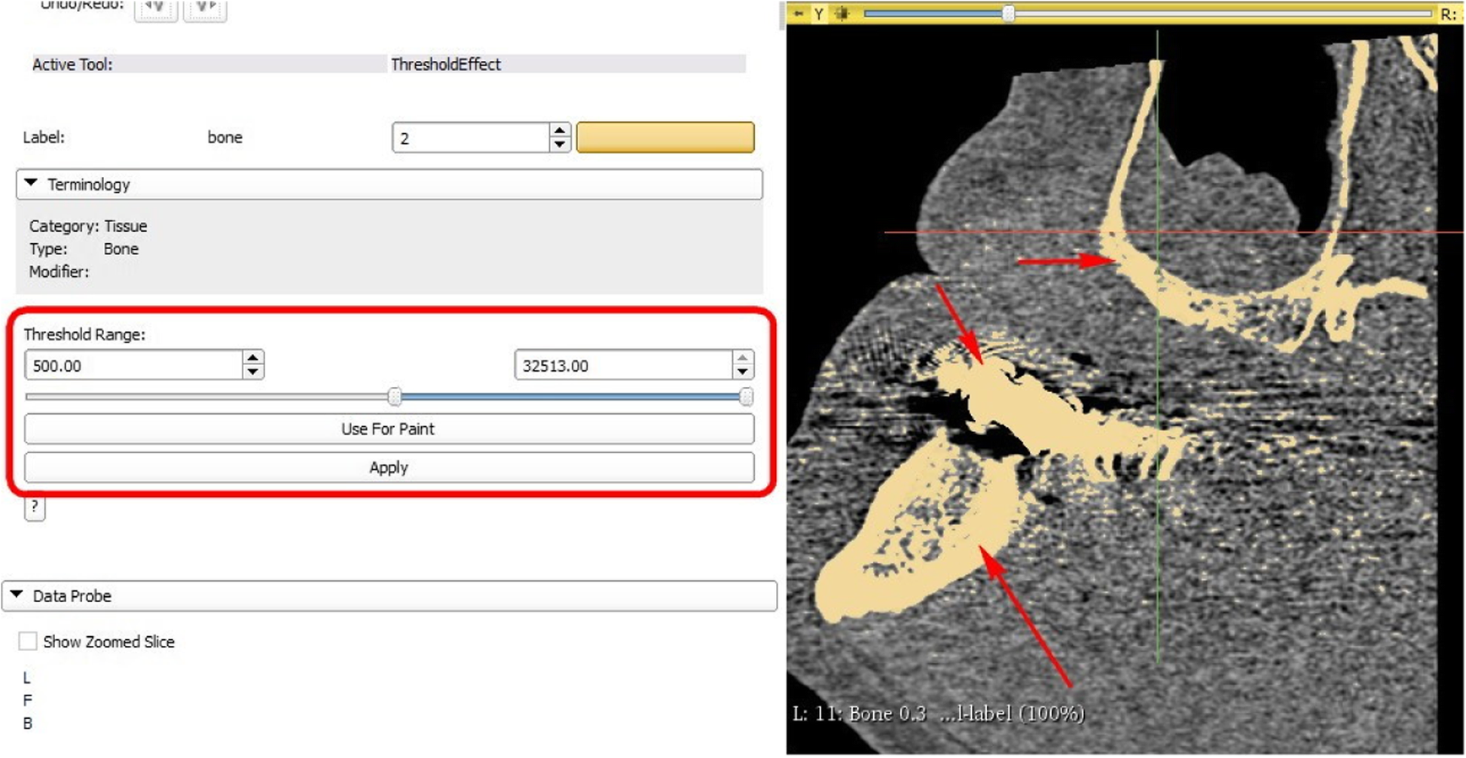1466x758 pixels.
Task: Increase label number with up arrow
Action: (x=559, y=130)
